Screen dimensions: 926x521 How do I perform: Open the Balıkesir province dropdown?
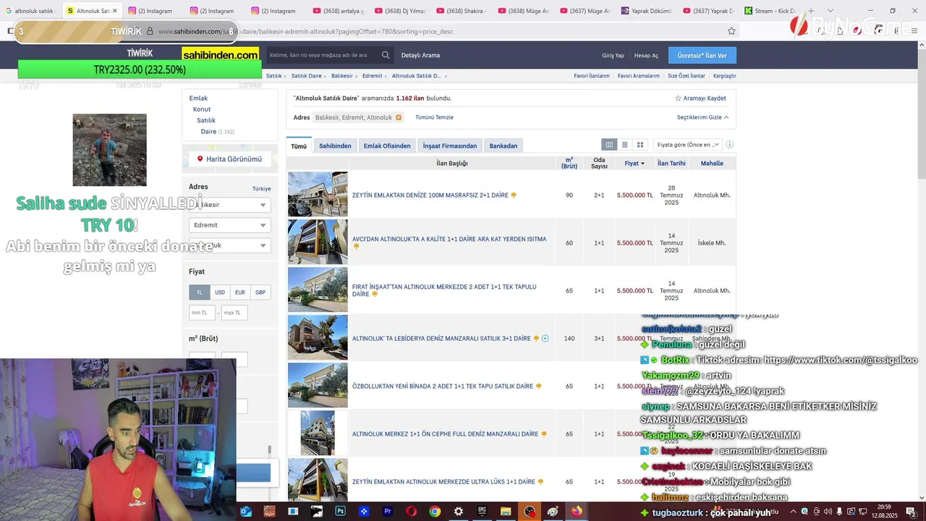pos(229,205)
